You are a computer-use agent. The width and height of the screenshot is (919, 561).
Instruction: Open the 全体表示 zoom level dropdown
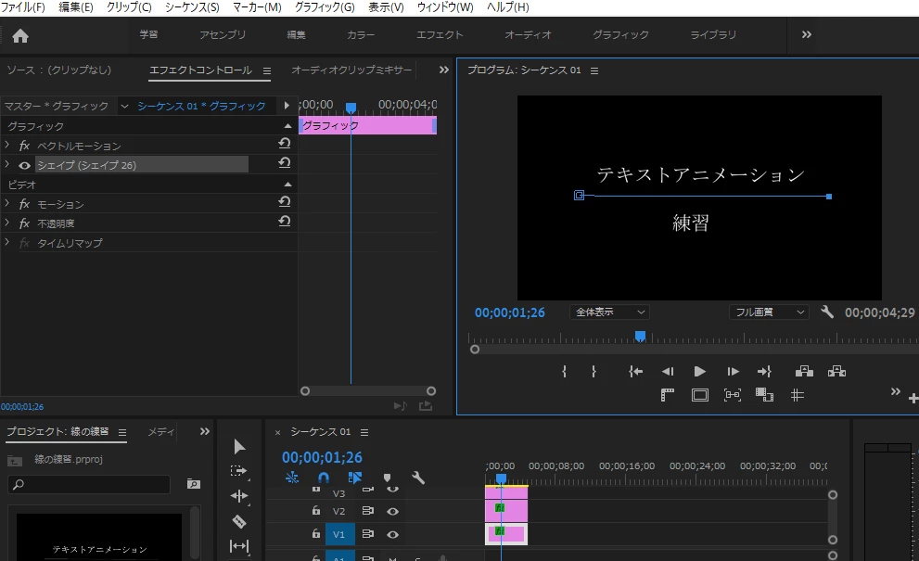(609, 312)
